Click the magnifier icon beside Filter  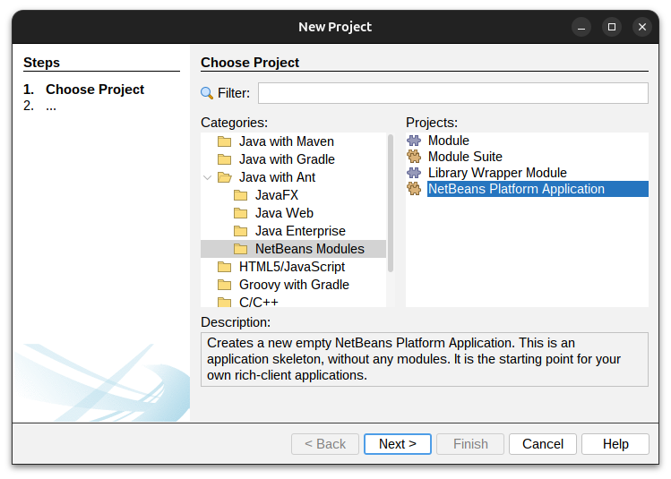207,93
